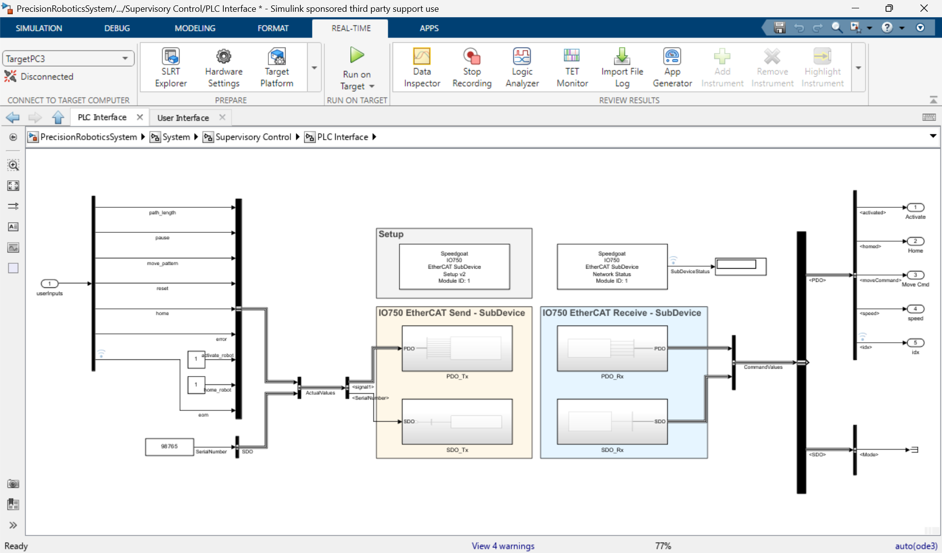The height and width of the screenshot is (553, 942).
Task: Collapse the toolstrip ribbon
Action: click(933, 100)
